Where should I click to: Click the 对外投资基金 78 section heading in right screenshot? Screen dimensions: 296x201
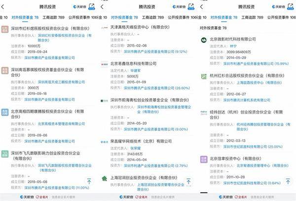[213, 28]
